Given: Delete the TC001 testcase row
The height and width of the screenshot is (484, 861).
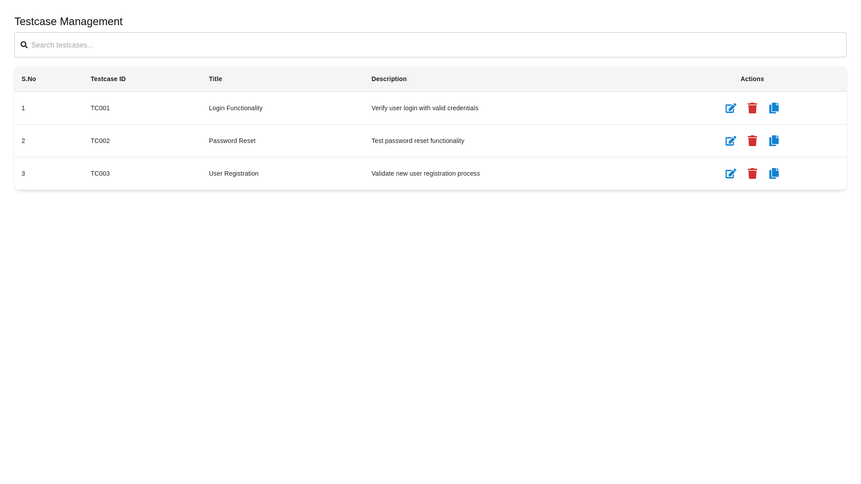Looking at the screenshot, I should click(752, 108).
